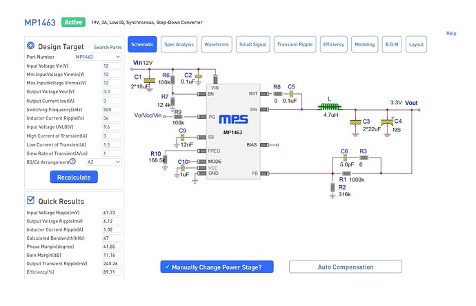Toggle the Quick Results checkbox
The height and width of the screenshot is (306, 476).
30,200
